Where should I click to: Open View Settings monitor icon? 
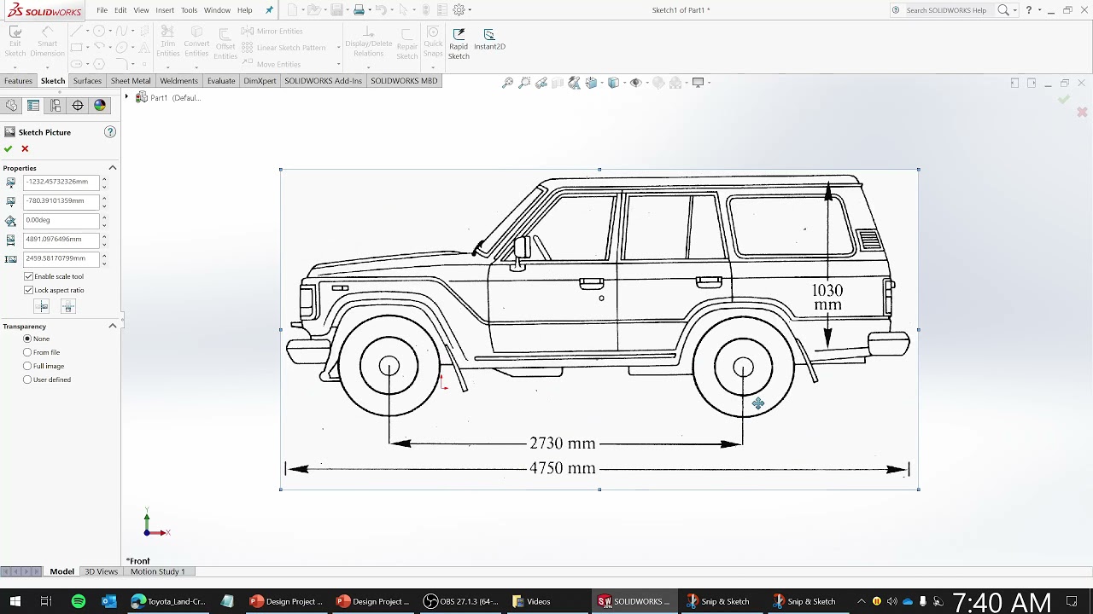point(698,83)
